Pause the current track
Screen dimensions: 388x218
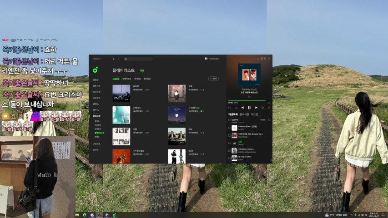pyautogui.click(x=249, y=108)
